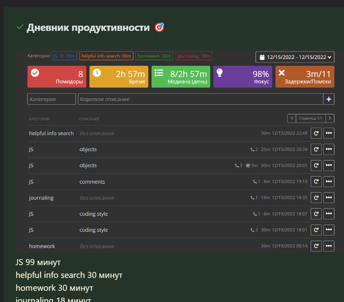Viewport: 344px width, 302px height.
Task: Filter by JS 1h 39m category tag
Action: (64, 56)
